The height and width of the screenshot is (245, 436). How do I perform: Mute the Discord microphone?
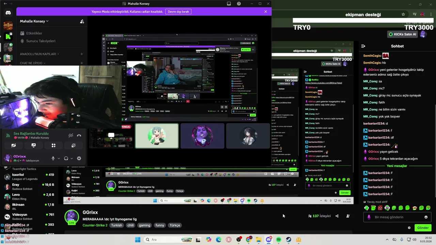click(x=53, y=158)
